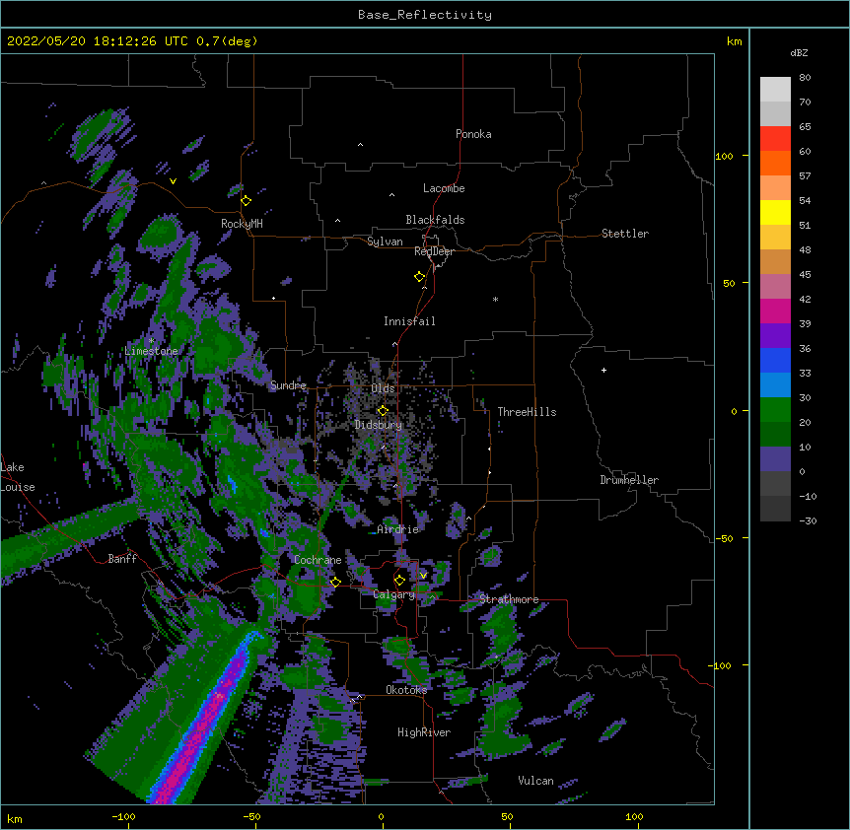Image resolution: width=850 pixels, height=830 pixels.
Task: Click the magenta 39–42 dBZ legend swatch
Action: 775,311
